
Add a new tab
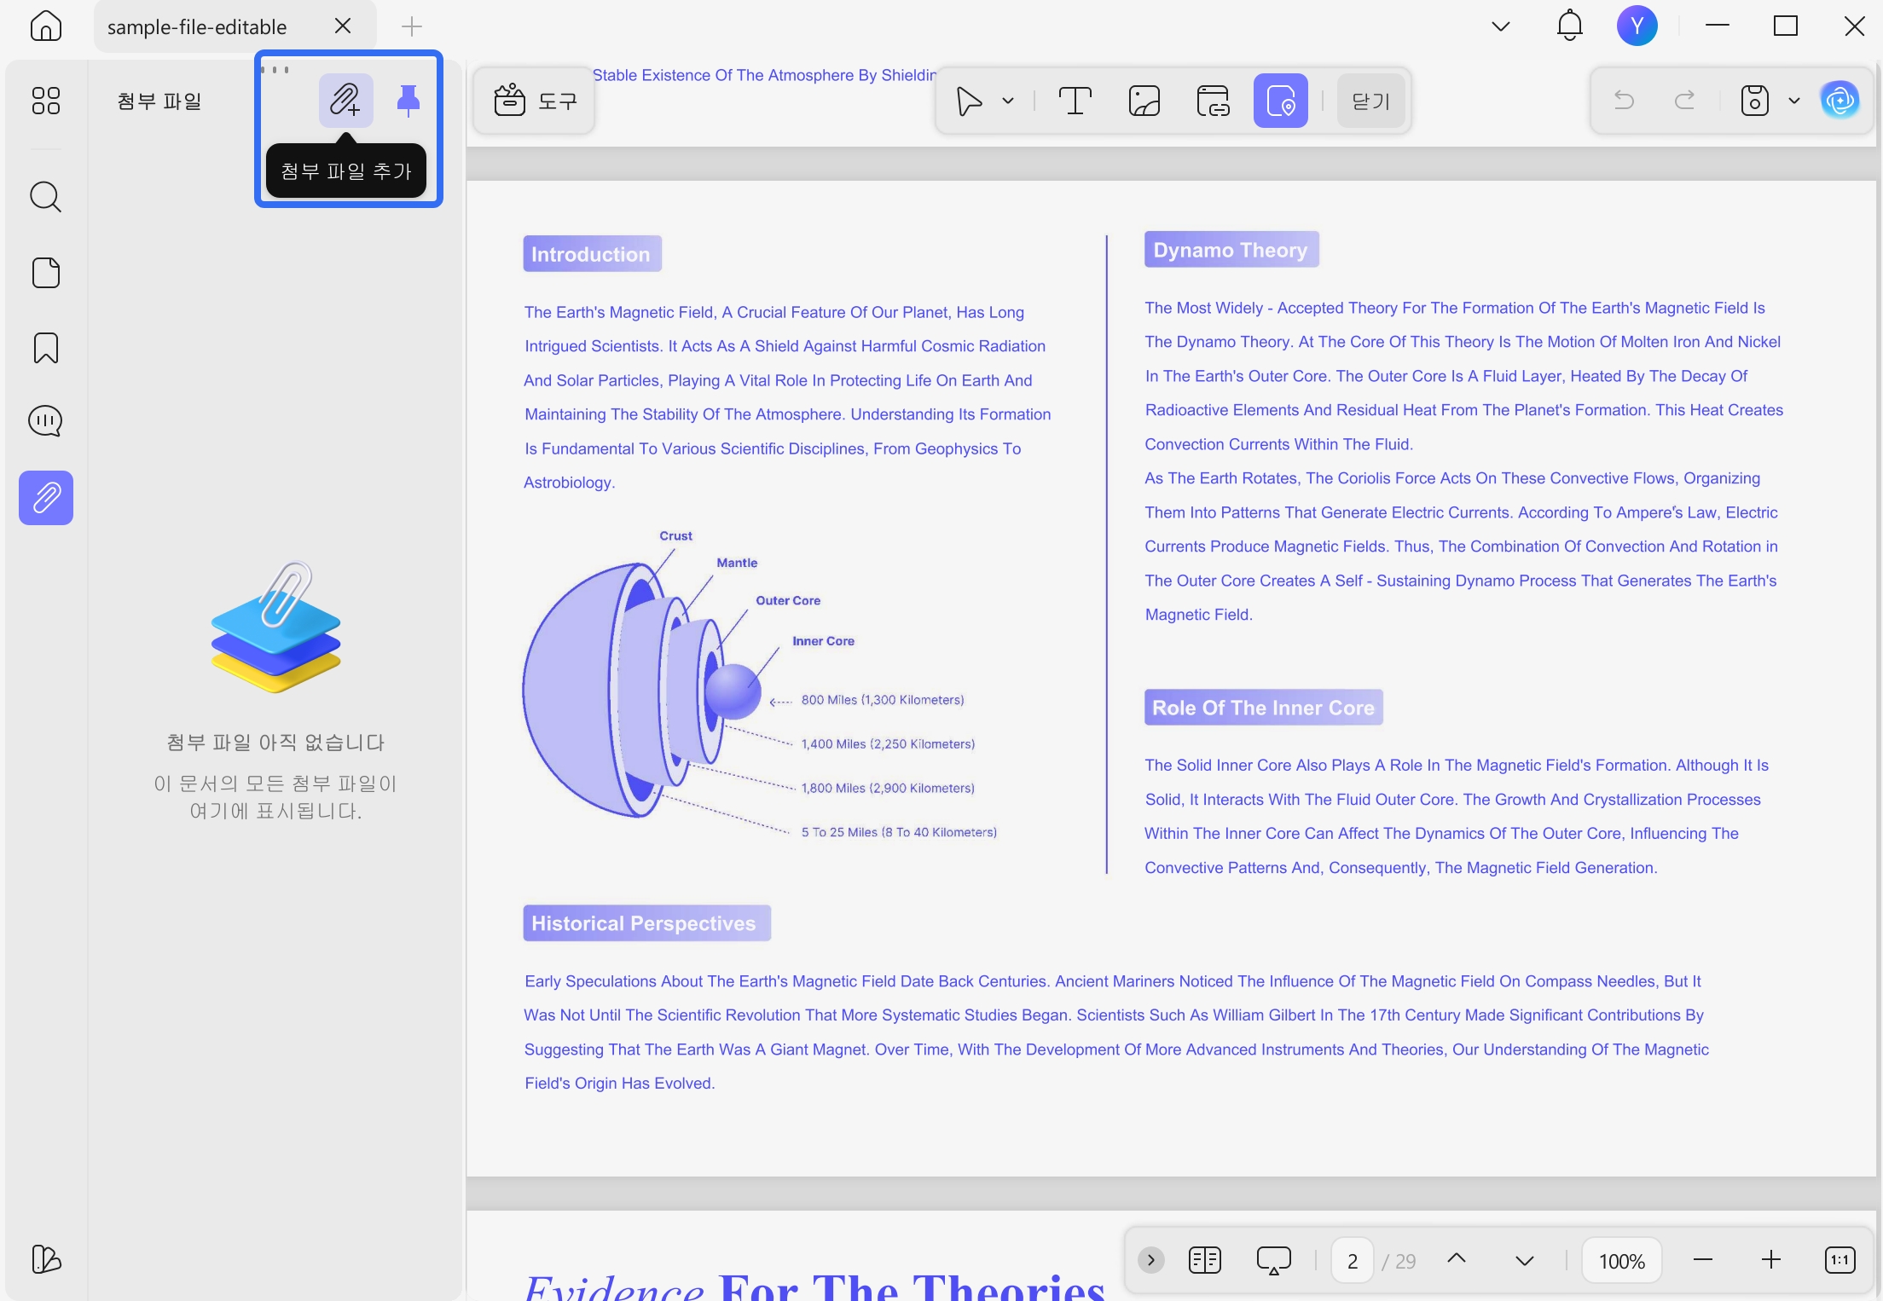(412, 26)
